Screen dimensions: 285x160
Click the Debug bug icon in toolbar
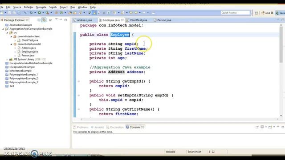(31, 13)
